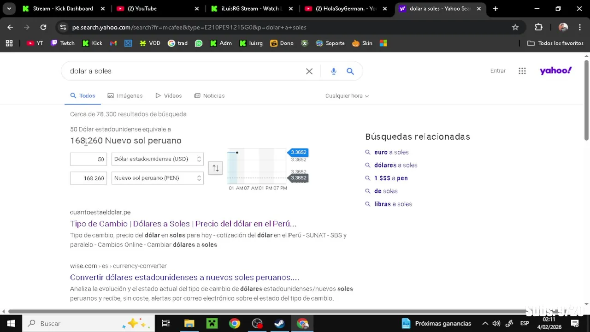This screenshot has width=590, height=332.
Task: Bookmark this page with the star icon
Action: tap(515, 27)
